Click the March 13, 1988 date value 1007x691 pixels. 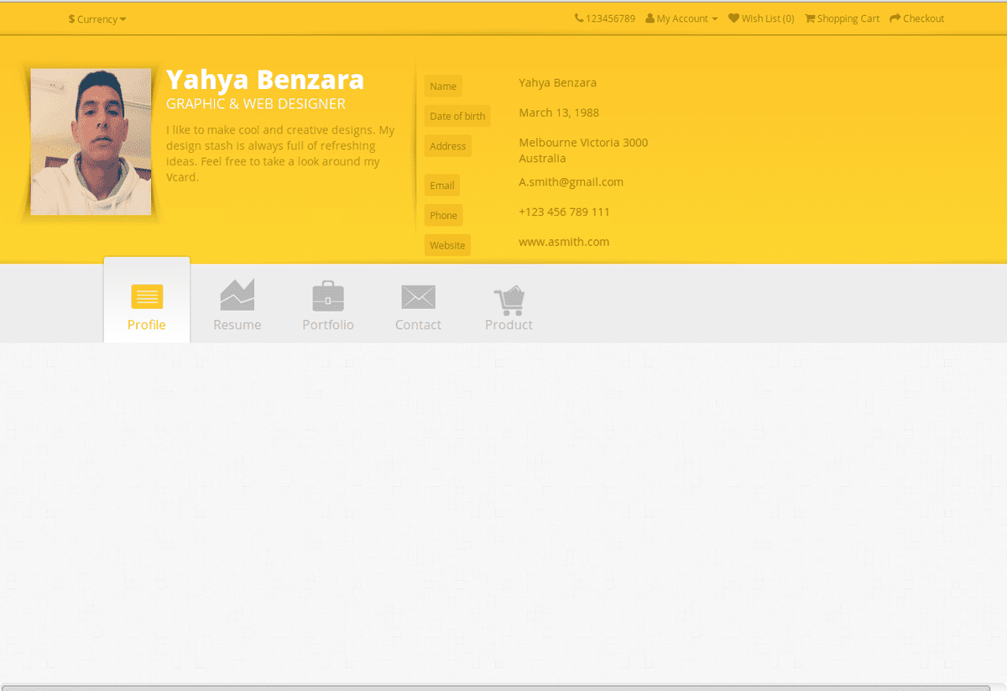[x=559, y=113]
